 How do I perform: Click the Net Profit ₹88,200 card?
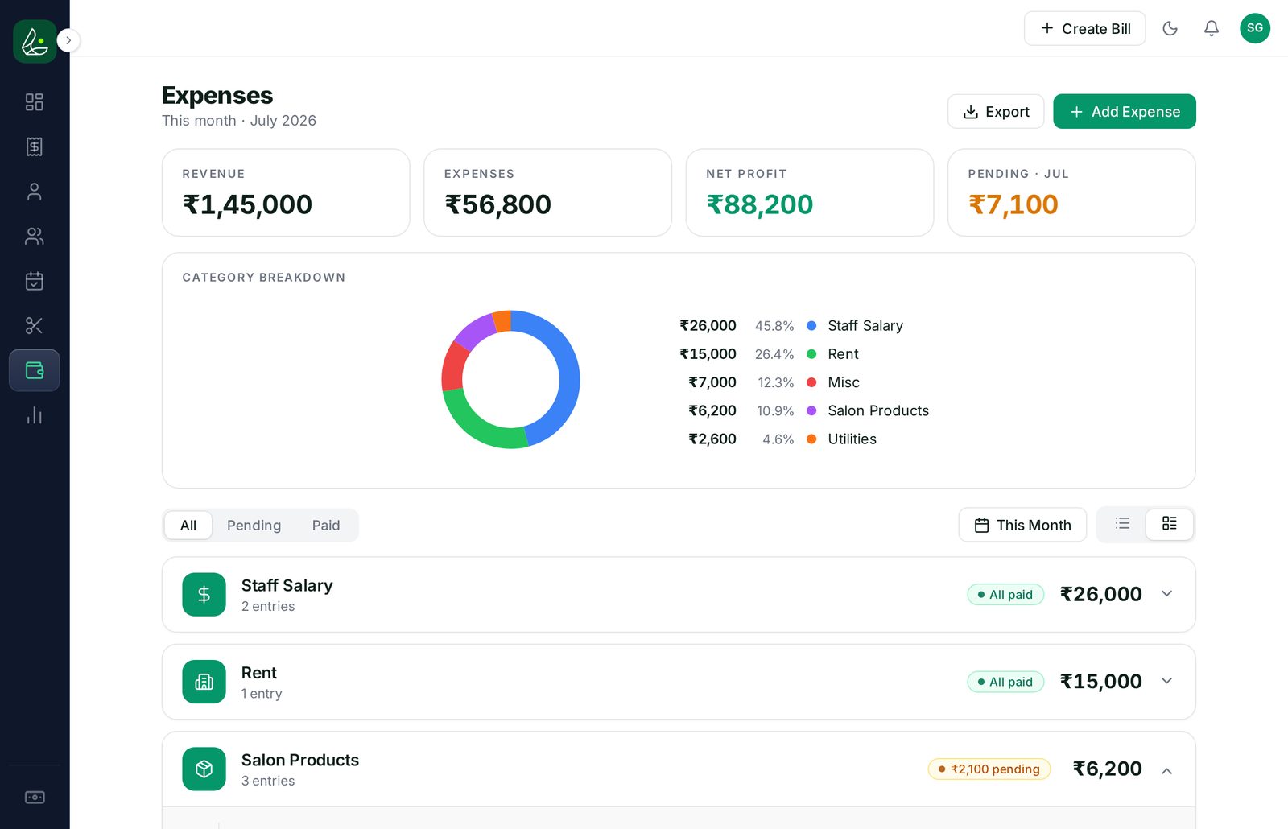(810, 192)
